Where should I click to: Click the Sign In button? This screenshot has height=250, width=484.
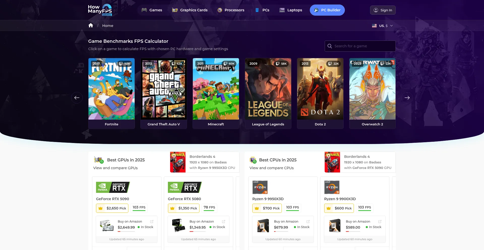pos(383,10)
